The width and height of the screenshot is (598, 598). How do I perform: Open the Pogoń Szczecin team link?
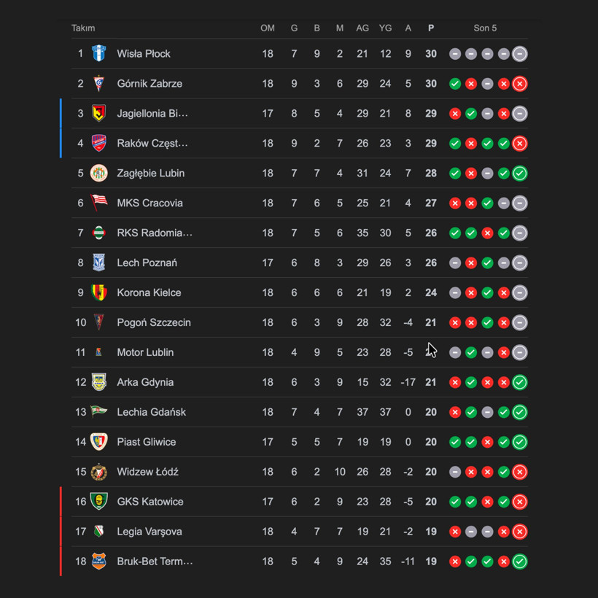click(x=154, y=322)
